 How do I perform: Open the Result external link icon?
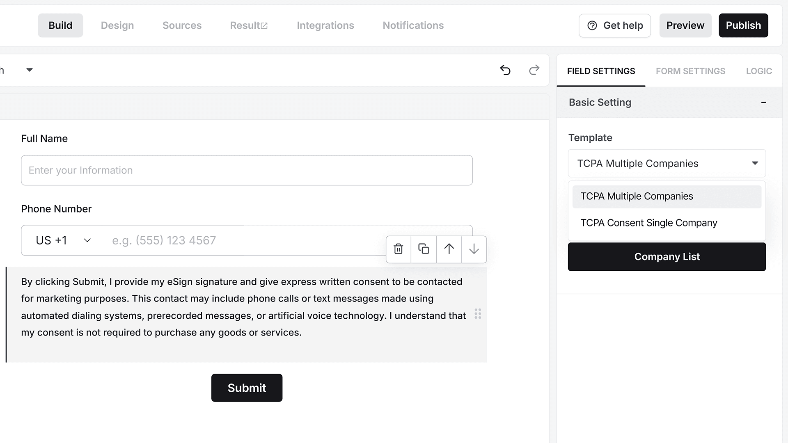[264, 26]
